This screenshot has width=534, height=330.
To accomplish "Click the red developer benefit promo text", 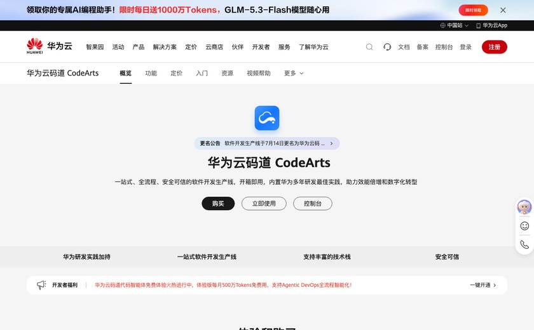I will (223, 285).
